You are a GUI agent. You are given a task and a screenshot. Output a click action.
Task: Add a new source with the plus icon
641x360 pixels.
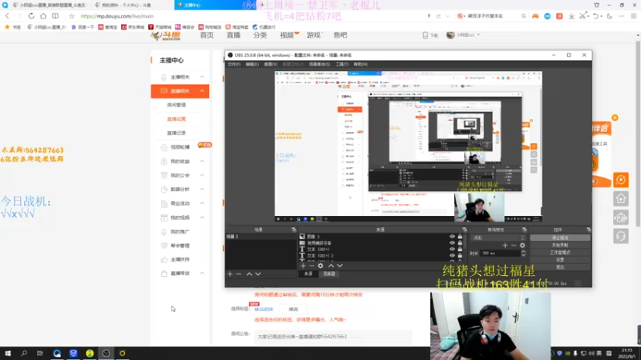click(x=303, y=266)
